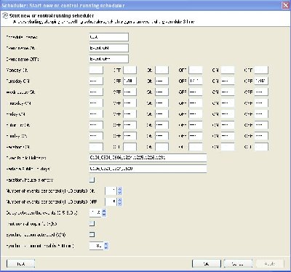Click the Vacation first OFF time field

(x=129, y=147)
